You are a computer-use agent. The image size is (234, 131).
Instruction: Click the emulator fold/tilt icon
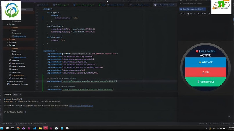click(x=191, y=14)
